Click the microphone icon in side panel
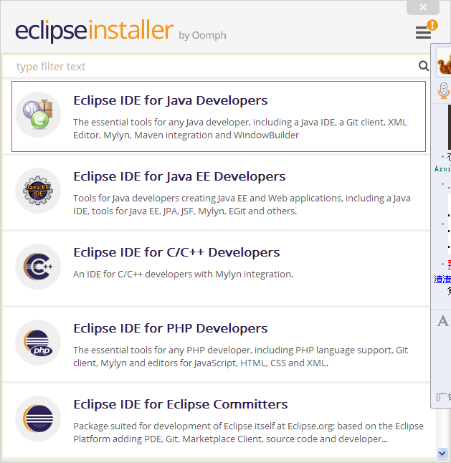The image size is (451, 463). point(443,90)
